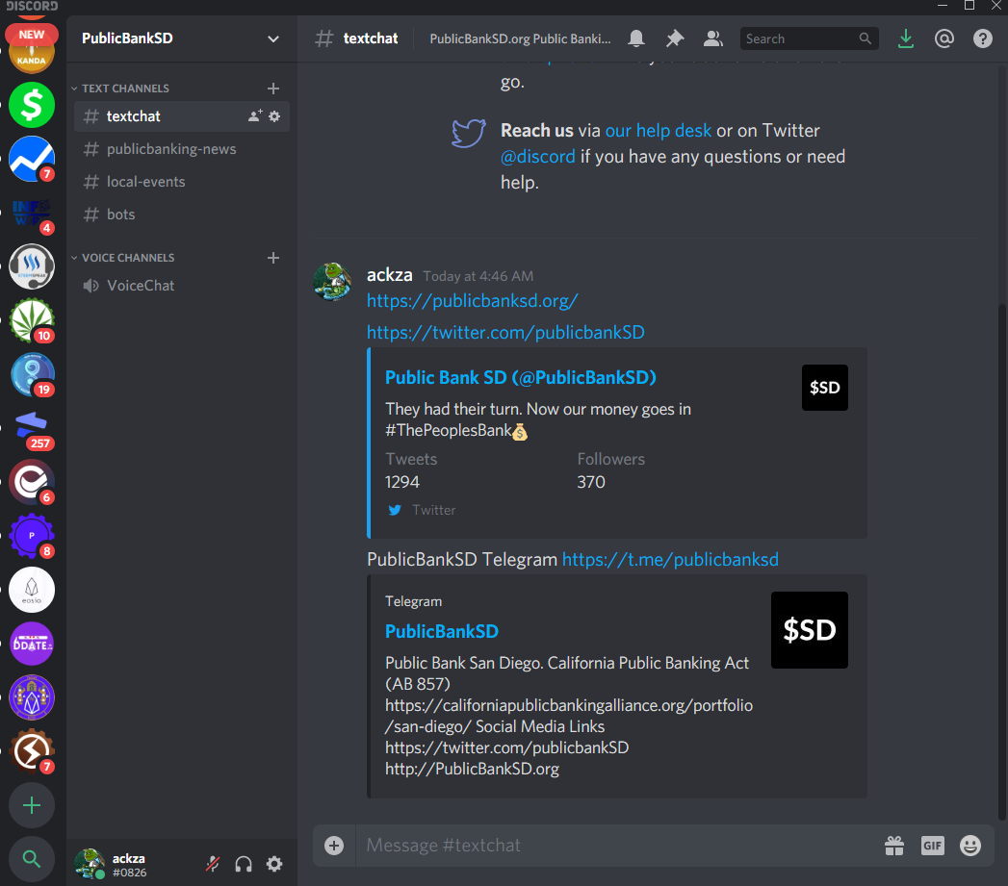Open the PublicBankSD Telegram embed title
This screenshot has height=886, width=1008.
[441, 631]
